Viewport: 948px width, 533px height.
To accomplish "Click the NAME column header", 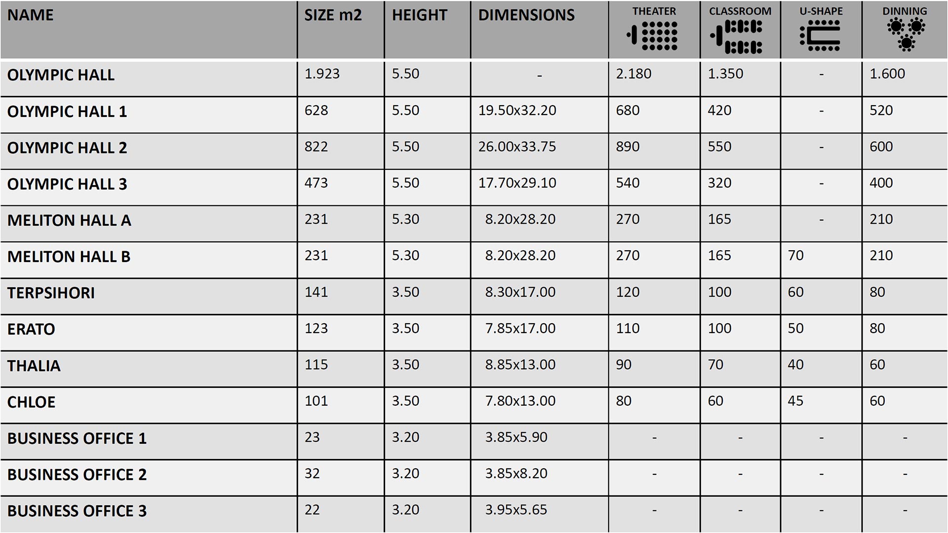I will pos(31,15).
